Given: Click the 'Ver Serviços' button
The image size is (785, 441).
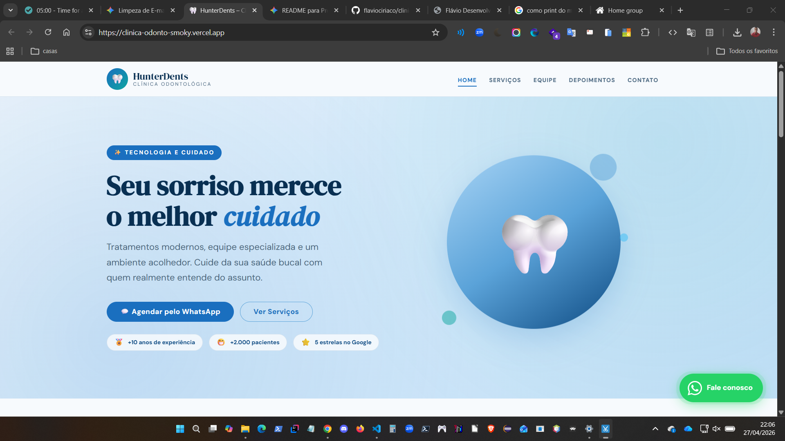Looking at the screenshot, I should (x=276, y=312).
